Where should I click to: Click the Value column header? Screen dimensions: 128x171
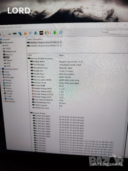61,55
